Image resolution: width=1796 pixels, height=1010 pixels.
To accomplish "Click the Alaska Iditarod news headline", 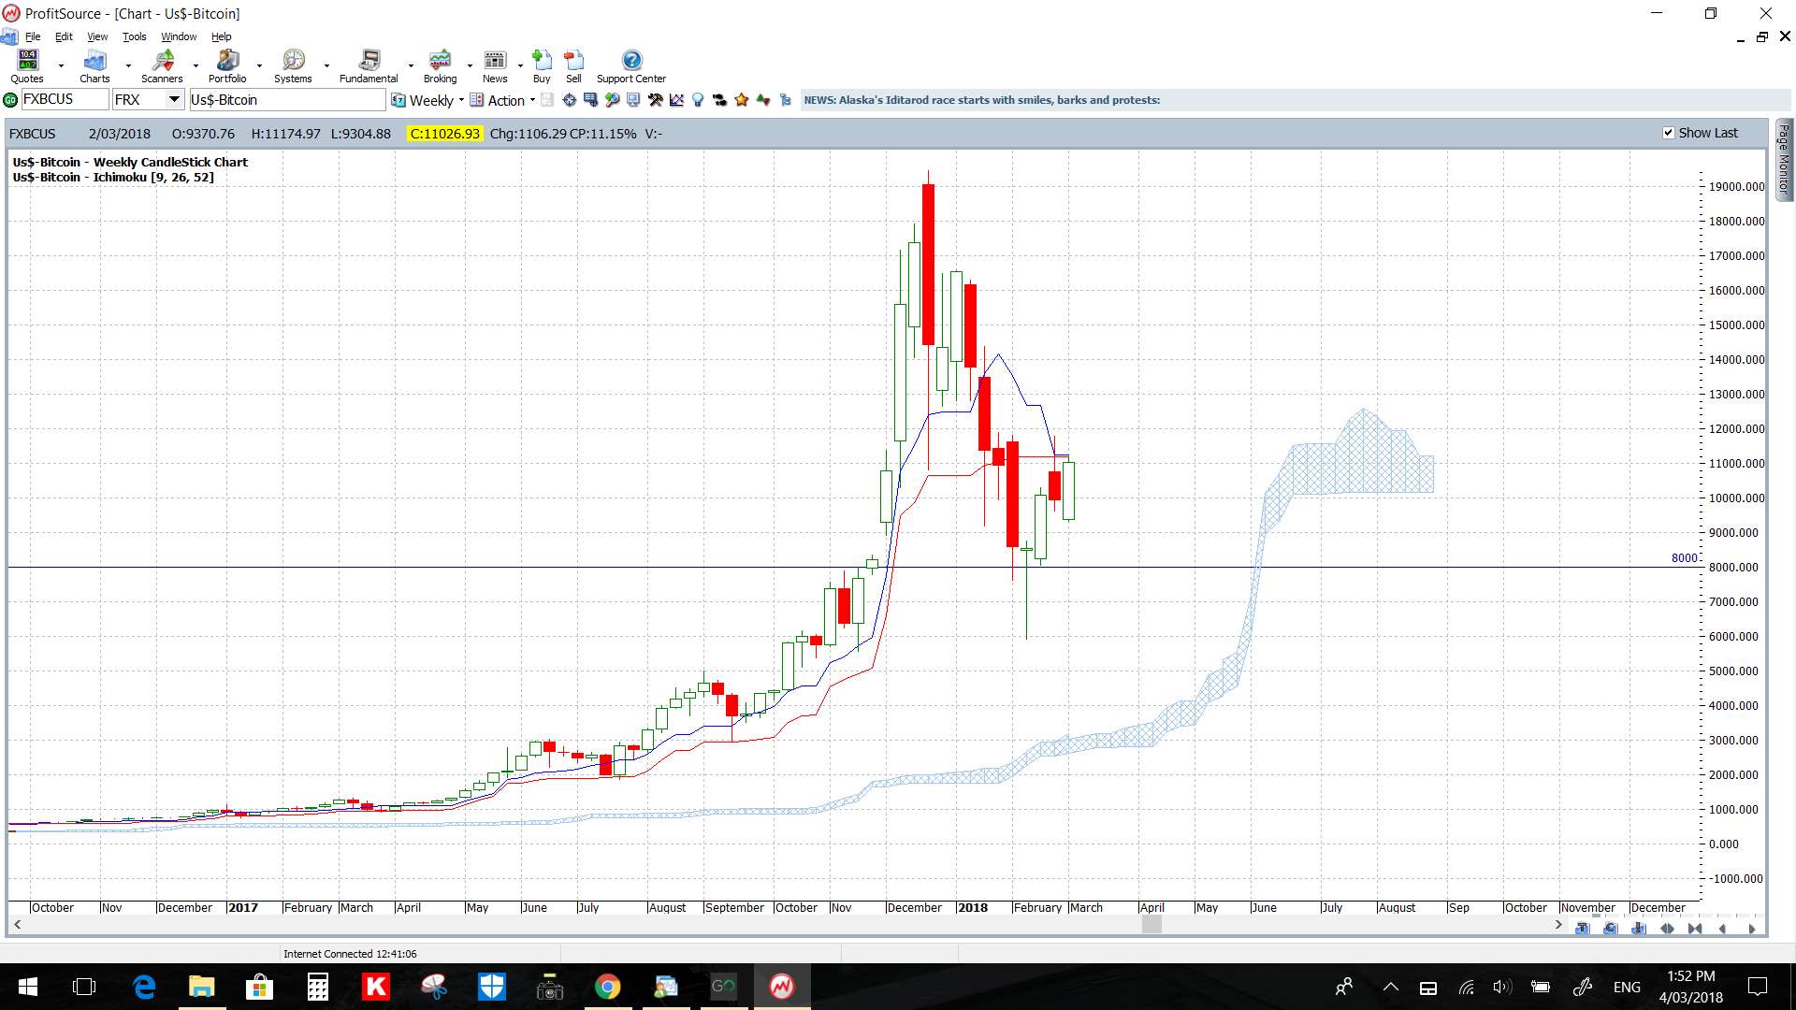I will coord(982,100).
